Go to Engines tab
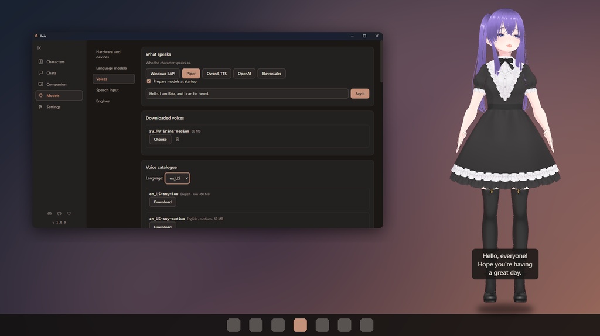This screenshot has height=336, width=600. (x=113, y=101)
